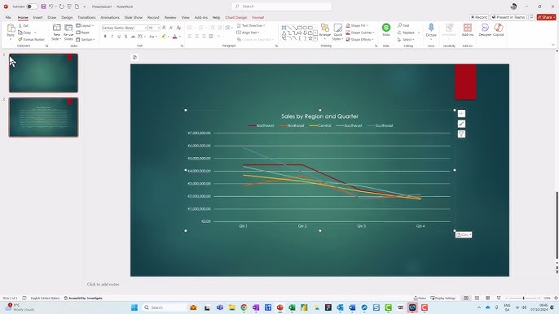
Task: Open the Transitions tab
Action: (x=86, y=17)
